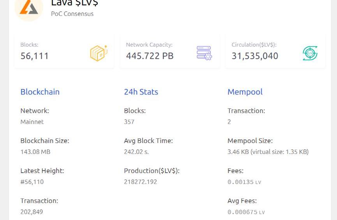Select the Lava $LV$ title
Viewport: 337px width, 220px height.
click(x=74, y=3)
